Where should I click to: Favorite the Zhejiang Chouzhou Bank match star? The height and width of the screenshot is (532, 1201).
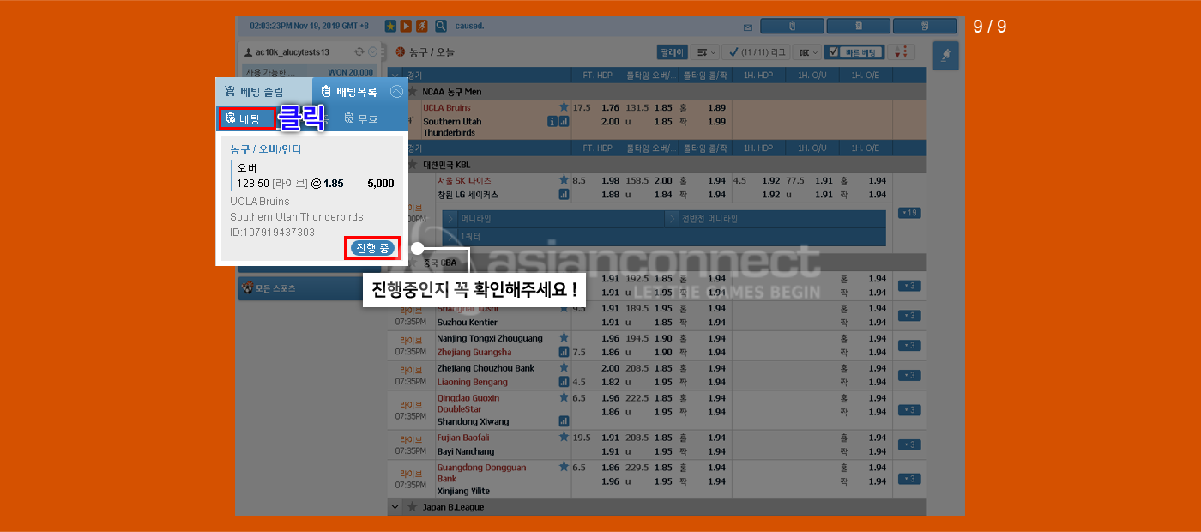point(564,366)
